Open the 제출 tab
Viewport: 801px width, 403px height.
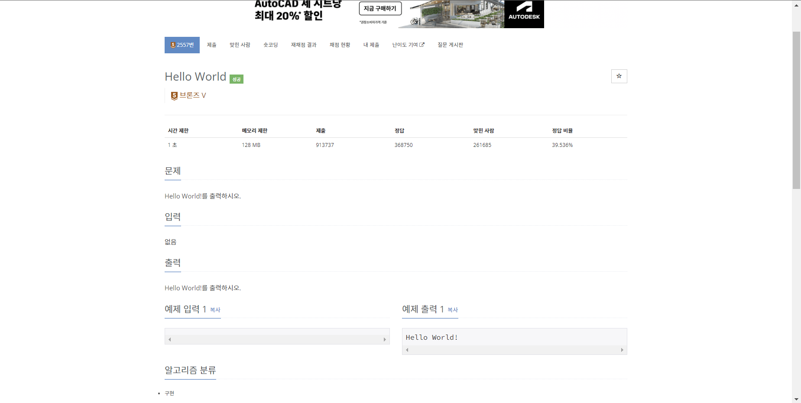pos(212,45)
